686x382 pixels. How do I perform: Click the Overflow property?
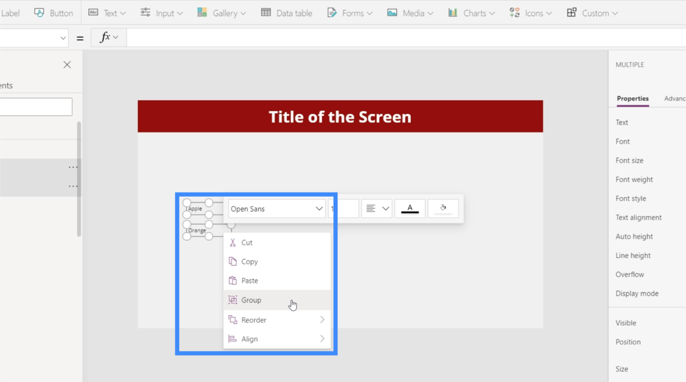pyautogui.click(x=630, y=274)
